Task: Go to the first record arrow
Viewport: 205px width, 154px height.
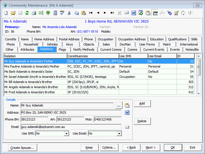Action: (91, 13)
